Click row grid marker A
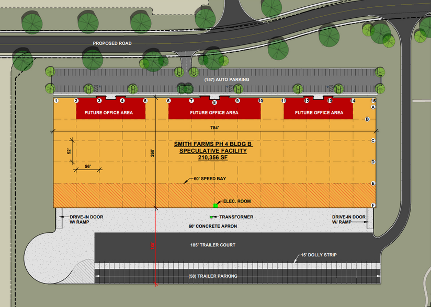This screenshot has width=431, height=307. 373,107
